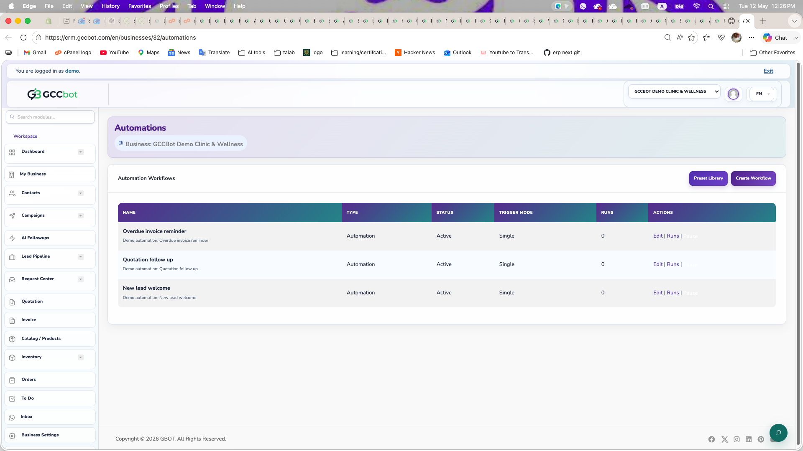This screenshot has width=803, height=451.
Task: Open the History menu
Action: 110,6
